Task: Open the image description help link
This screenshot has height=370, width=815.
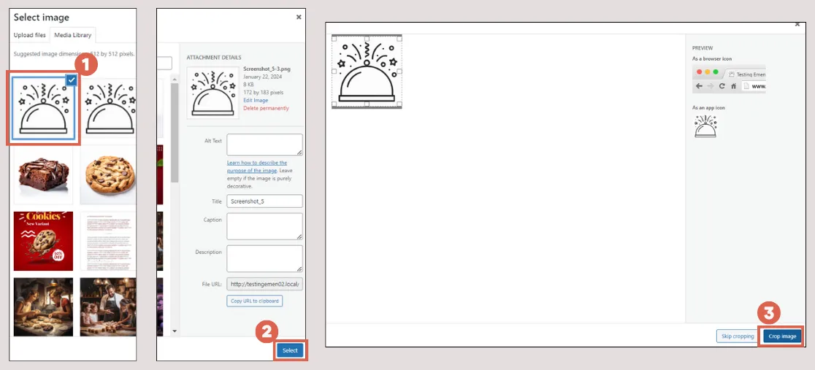Action: click(x=256, y=166)
